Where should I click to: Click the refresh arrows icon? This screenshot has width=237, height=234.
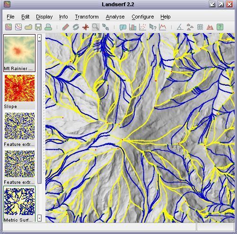[x=76, y=27]
